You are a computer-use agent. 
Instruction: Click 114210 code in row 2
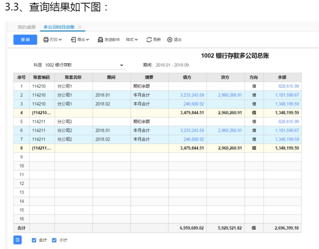tap(39, 95)
